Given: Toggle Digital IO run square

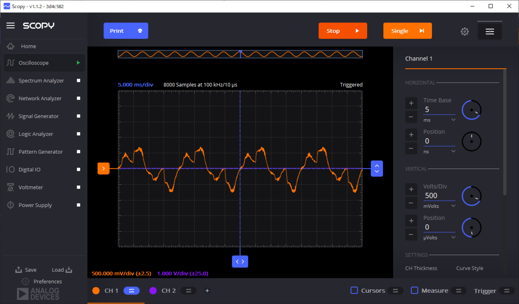Looking at the screenshot, I should click(78, 170).
